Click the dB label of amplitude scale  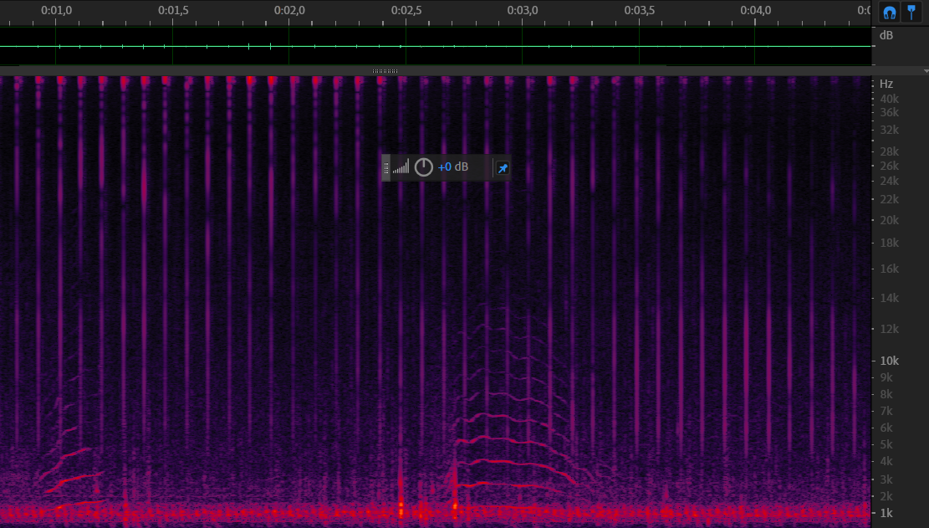pyautogui.click(x=886, y=36)
